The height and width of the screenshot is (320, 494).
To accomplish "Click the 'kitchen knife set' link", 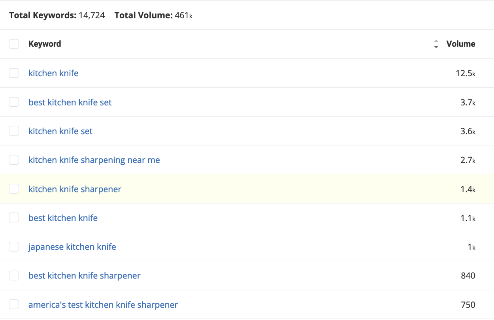I will [x=60, y=131].
